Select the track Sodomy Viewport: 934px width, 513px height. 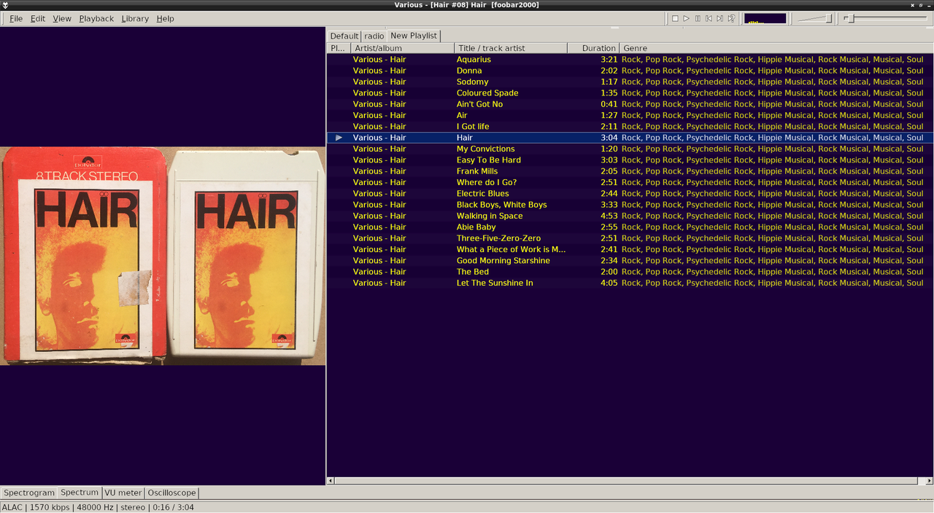[630, 82]
